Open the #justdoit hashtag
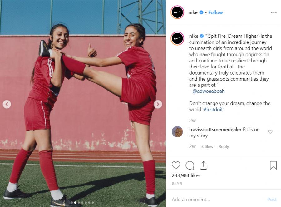Image resolution: width=281 pixels, height=207 pixels. coord(213,109)
